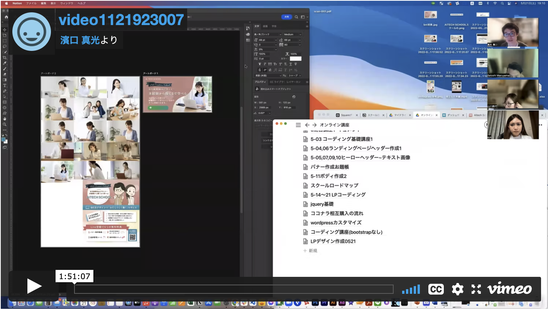Toggle faux bold in Character panel
Viewport: 548px width, 310px height.
(x=260, y=64)
